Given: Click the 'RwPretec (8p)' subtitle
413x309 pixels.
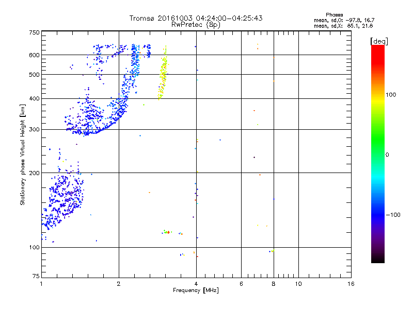Looking at the screenshot, I should (x=196, y=25).
